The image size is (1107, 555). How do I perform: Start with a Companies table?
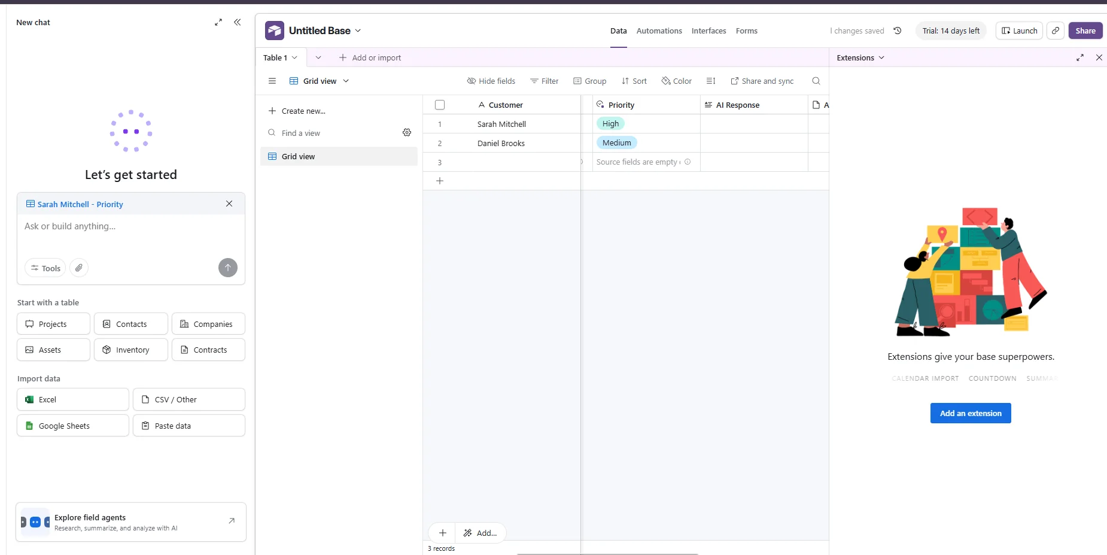(208, 324)
